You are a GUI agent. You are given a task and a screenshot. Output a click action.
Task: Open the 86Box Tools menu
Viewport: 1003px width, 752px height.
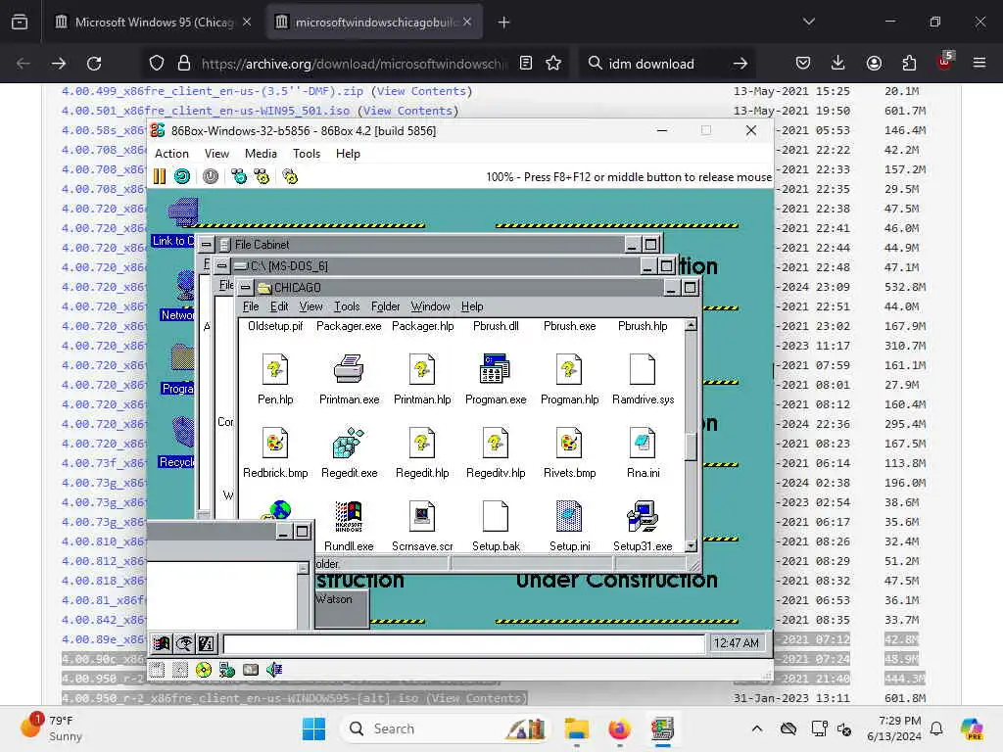pyautogui.click(x=307, y=154)
